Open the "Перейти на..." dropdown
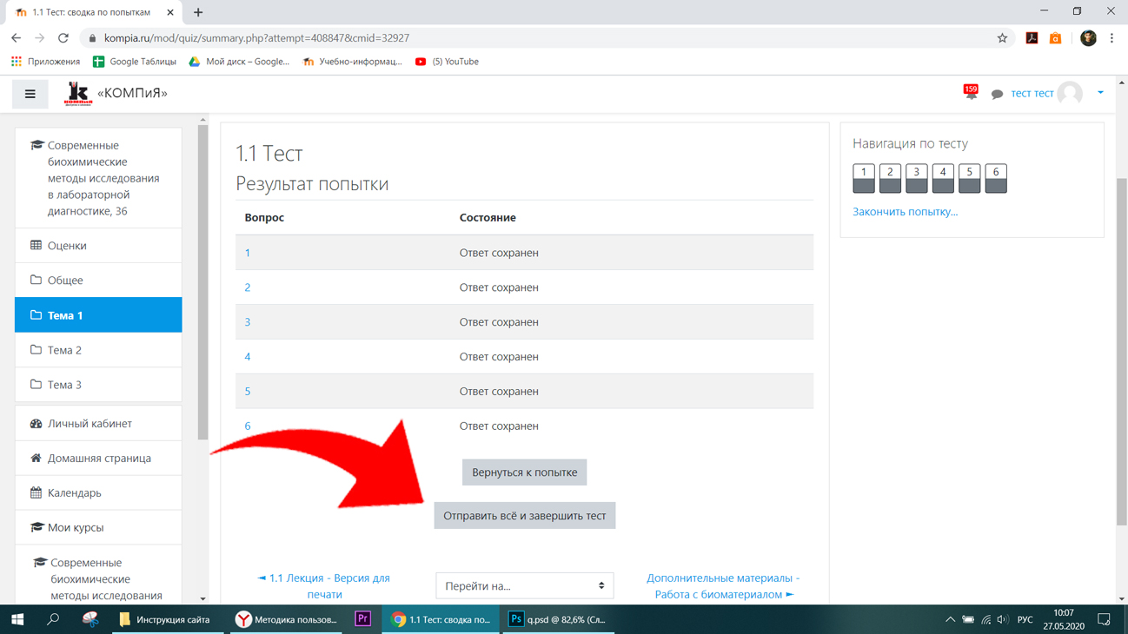The height and width of the screenshot is (634, 1128). [x=525, y=585]
